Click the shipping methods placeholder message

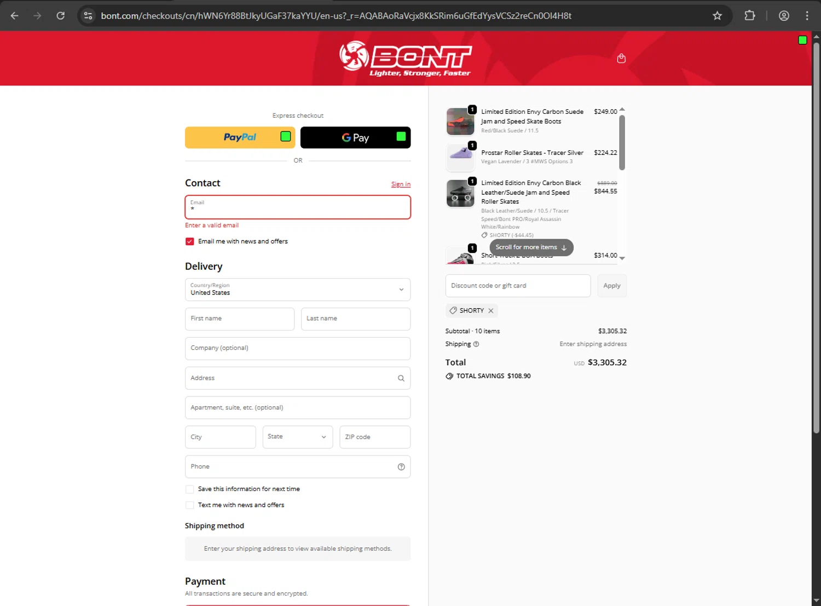[x=298, y=549]
